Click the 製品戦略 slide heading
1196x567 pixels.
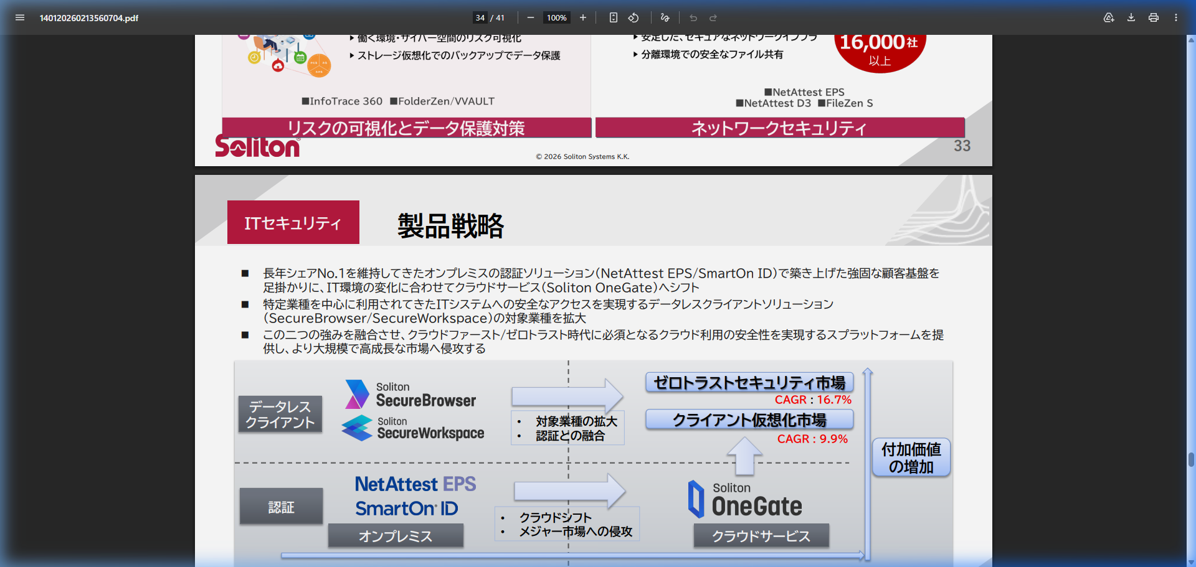tap(450, 225)
